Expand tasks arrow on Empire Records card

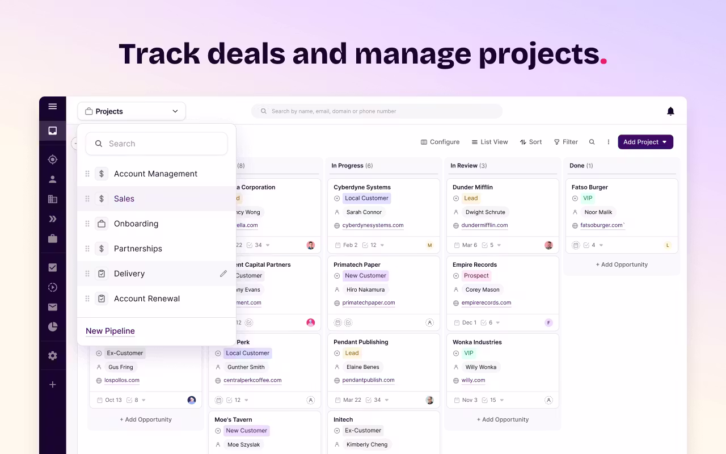(498, 323)
